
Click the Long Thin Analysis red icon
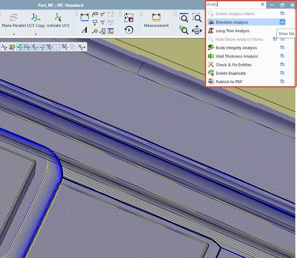point(211,31)
